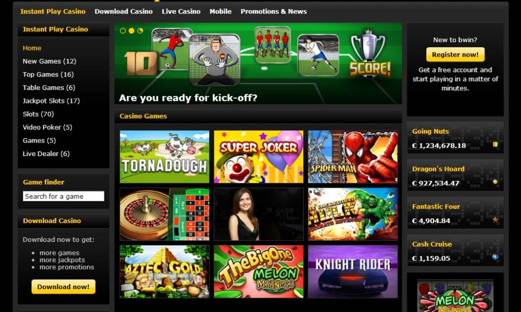
Task: Open the Knight Rider game tile
Action: (x=353, y=271)
